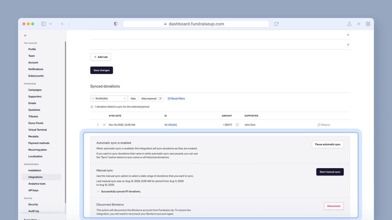Click the warning triangle next to failed sync message
The width and height of the screenshot is (392, 220).
[92, 107]
